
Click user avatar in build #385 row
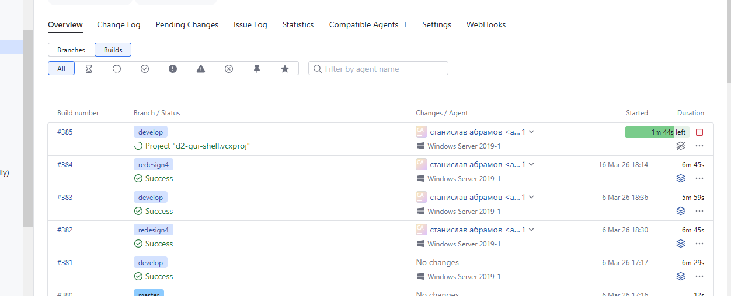point(422,132)
